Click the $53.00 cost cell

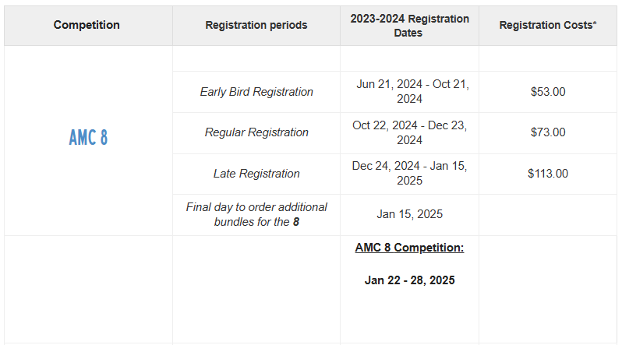click(x=548, y=92)
